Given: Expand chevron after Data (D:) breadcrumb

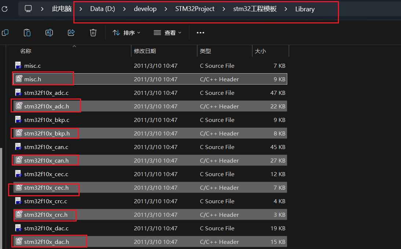Looking at the screenshot, I should [x=124, y=9].
